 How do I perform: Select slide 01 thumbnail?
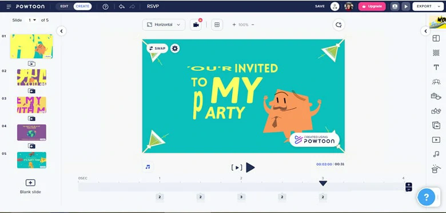(31, 46)
